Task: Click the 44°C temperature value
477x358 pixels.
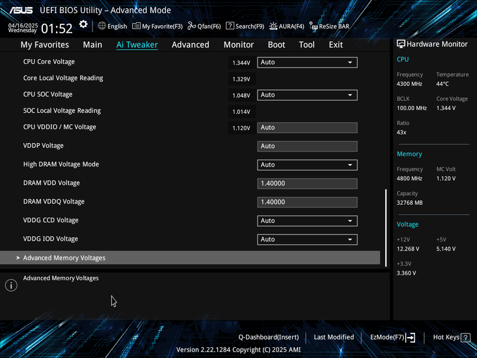Action: (442, 84)
